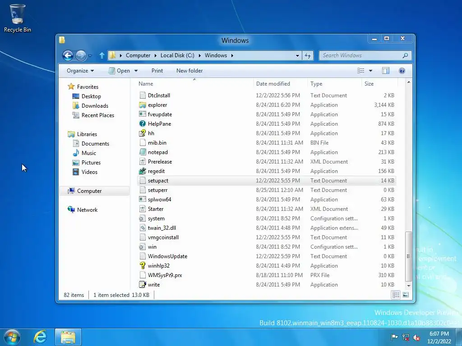Viewport: 462px width, 346px height.
Task: Select the regedit application icon
Action: (x=142, y=171)
